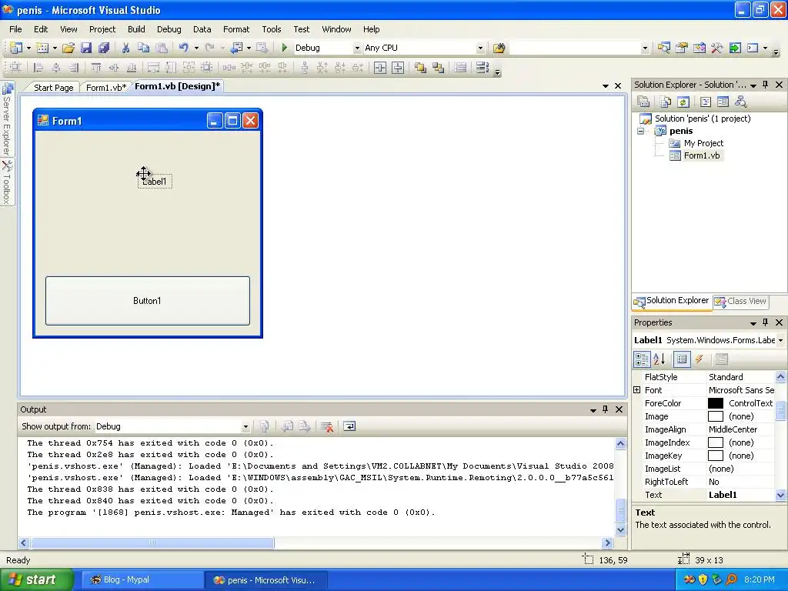Viewport: 788px width, 591px height.
Task: Click the Start Page green arrow icon
Action: click(x=735, y=48)
